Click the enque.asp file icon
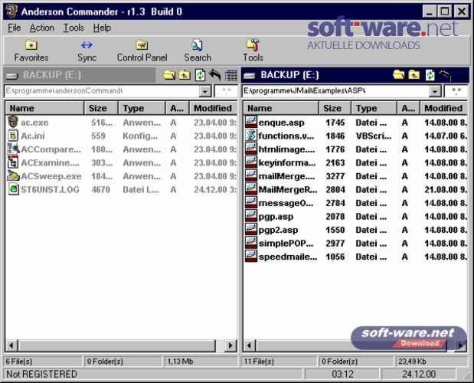 pos(251,122)
